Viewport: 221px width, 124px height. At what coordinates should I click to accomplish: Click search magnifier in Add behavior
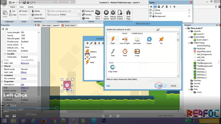coord(158,29)
